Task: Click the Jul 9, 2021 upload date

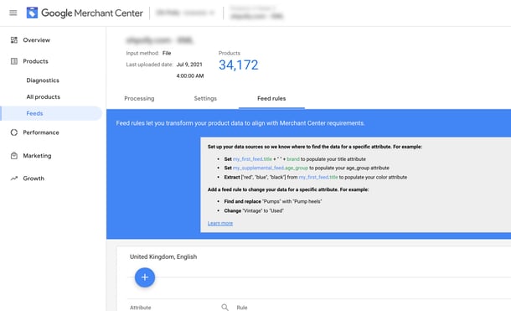Action: 189,65
